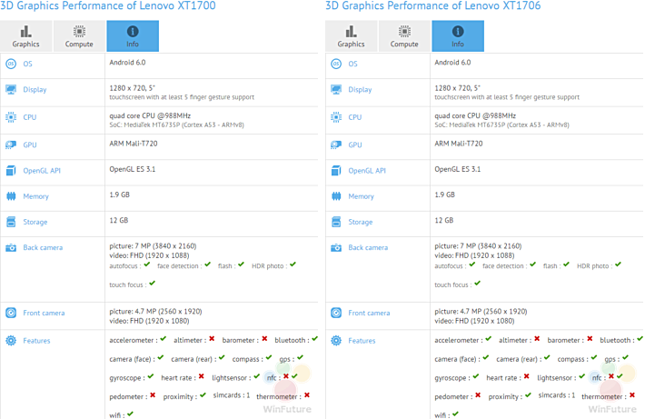
Task: Click the Front camera icon in XT1706 panel
Action: (336, 313)
